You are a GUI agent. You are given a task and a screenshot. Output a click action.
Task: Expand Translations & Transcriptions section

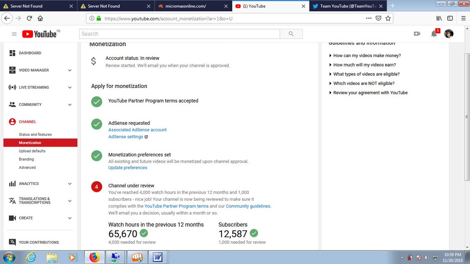[70, 201]
